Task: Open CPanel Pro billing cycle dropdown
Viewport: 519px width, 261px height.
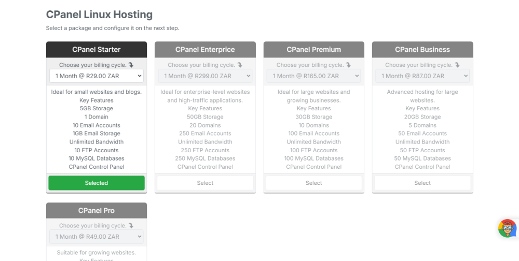Action: [97, 237]
